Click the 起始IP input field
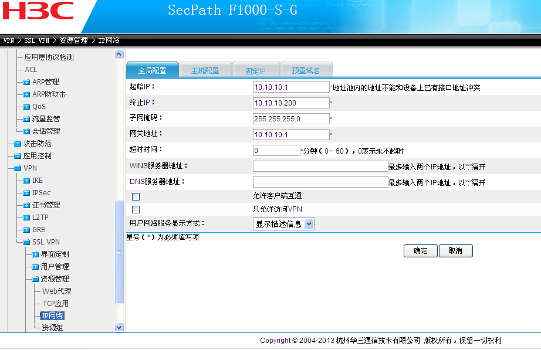541x350 pixels. pyautogui.click(x=291, y=87)
